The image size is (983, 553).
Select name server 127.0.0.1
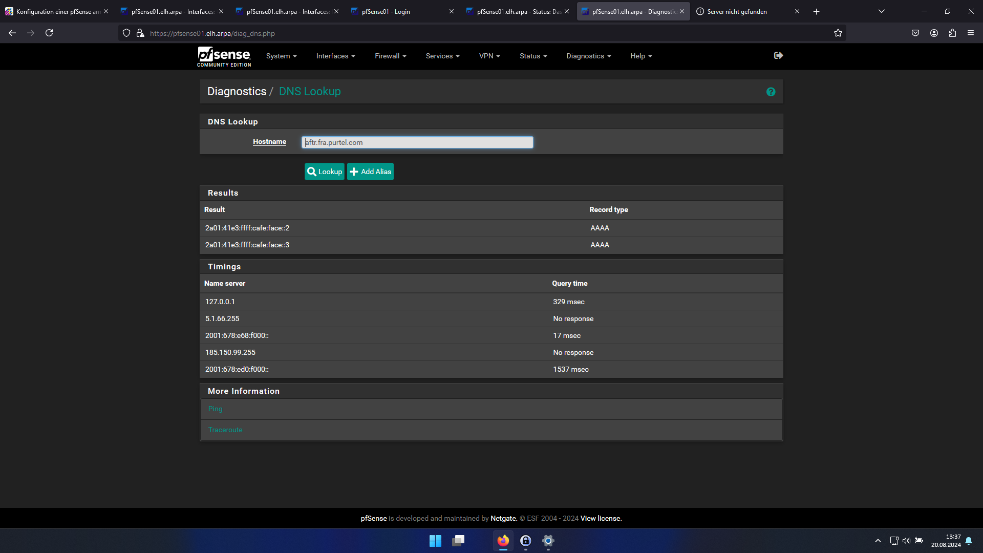click(x=220, y=302)
